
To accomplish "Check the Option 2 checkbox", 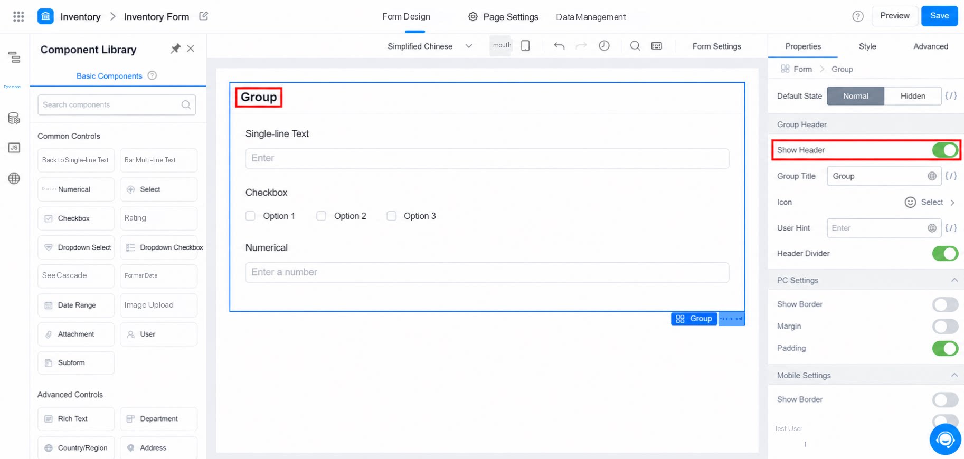I will [x=321, y=216].
